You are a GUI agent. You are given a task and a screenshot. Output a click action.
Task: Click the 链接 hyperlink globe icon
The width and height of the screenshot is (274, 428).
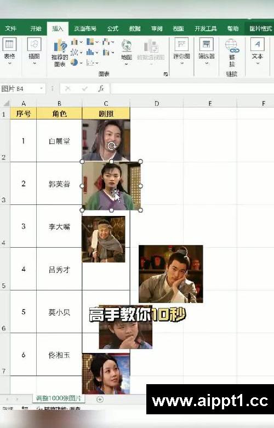tap(232, 45)
